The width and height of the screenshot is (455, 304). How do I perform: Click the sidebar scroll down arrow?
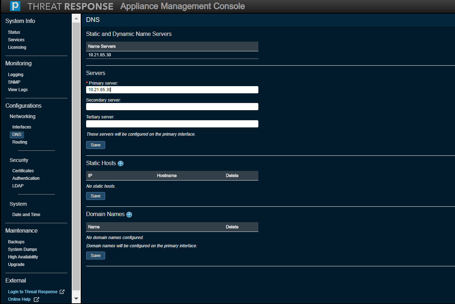(76, 299)
